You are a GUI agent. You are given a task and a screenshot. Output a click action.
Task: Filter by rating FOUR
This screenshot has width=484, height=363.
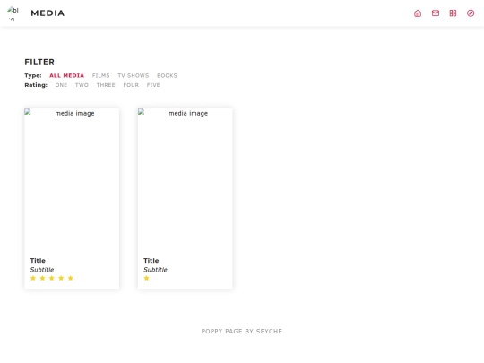click(x=131, y=85)
